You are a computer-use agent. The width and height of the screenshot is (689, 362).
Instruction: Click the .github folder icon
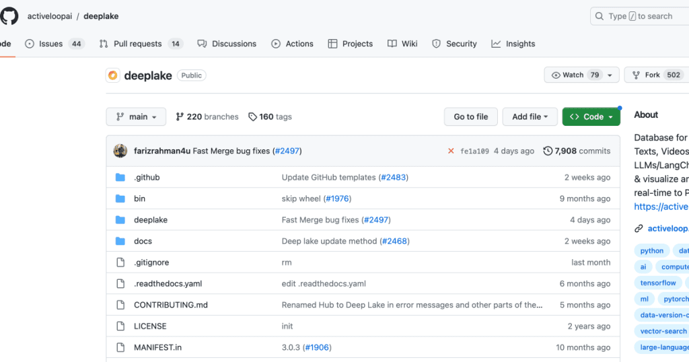pyautogui.click(x=120, y=177)
